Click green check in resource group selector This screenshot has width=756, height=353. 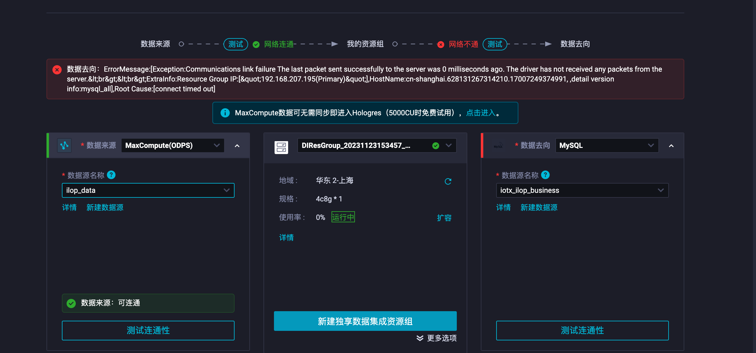pyautogui.click(x=436, y=146)
